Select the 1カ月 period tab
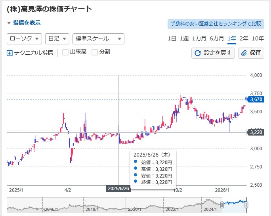Viewport: 271px width, 216px height. [x=199, y=38]
